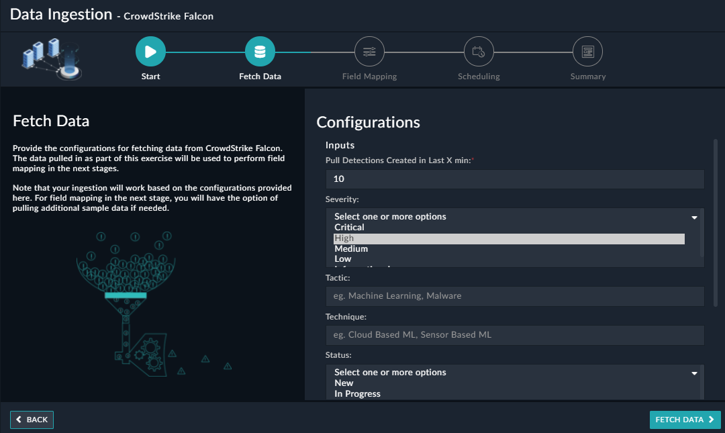Screen dimensions: 725x433
Task: Select the Critical severity option
Action: (x=349, y=228)
